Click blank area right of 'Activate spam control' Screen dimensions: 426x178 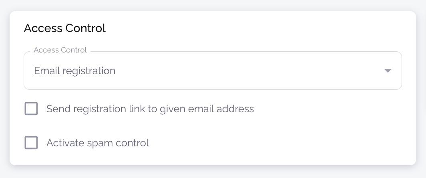[x=260, y=143]
